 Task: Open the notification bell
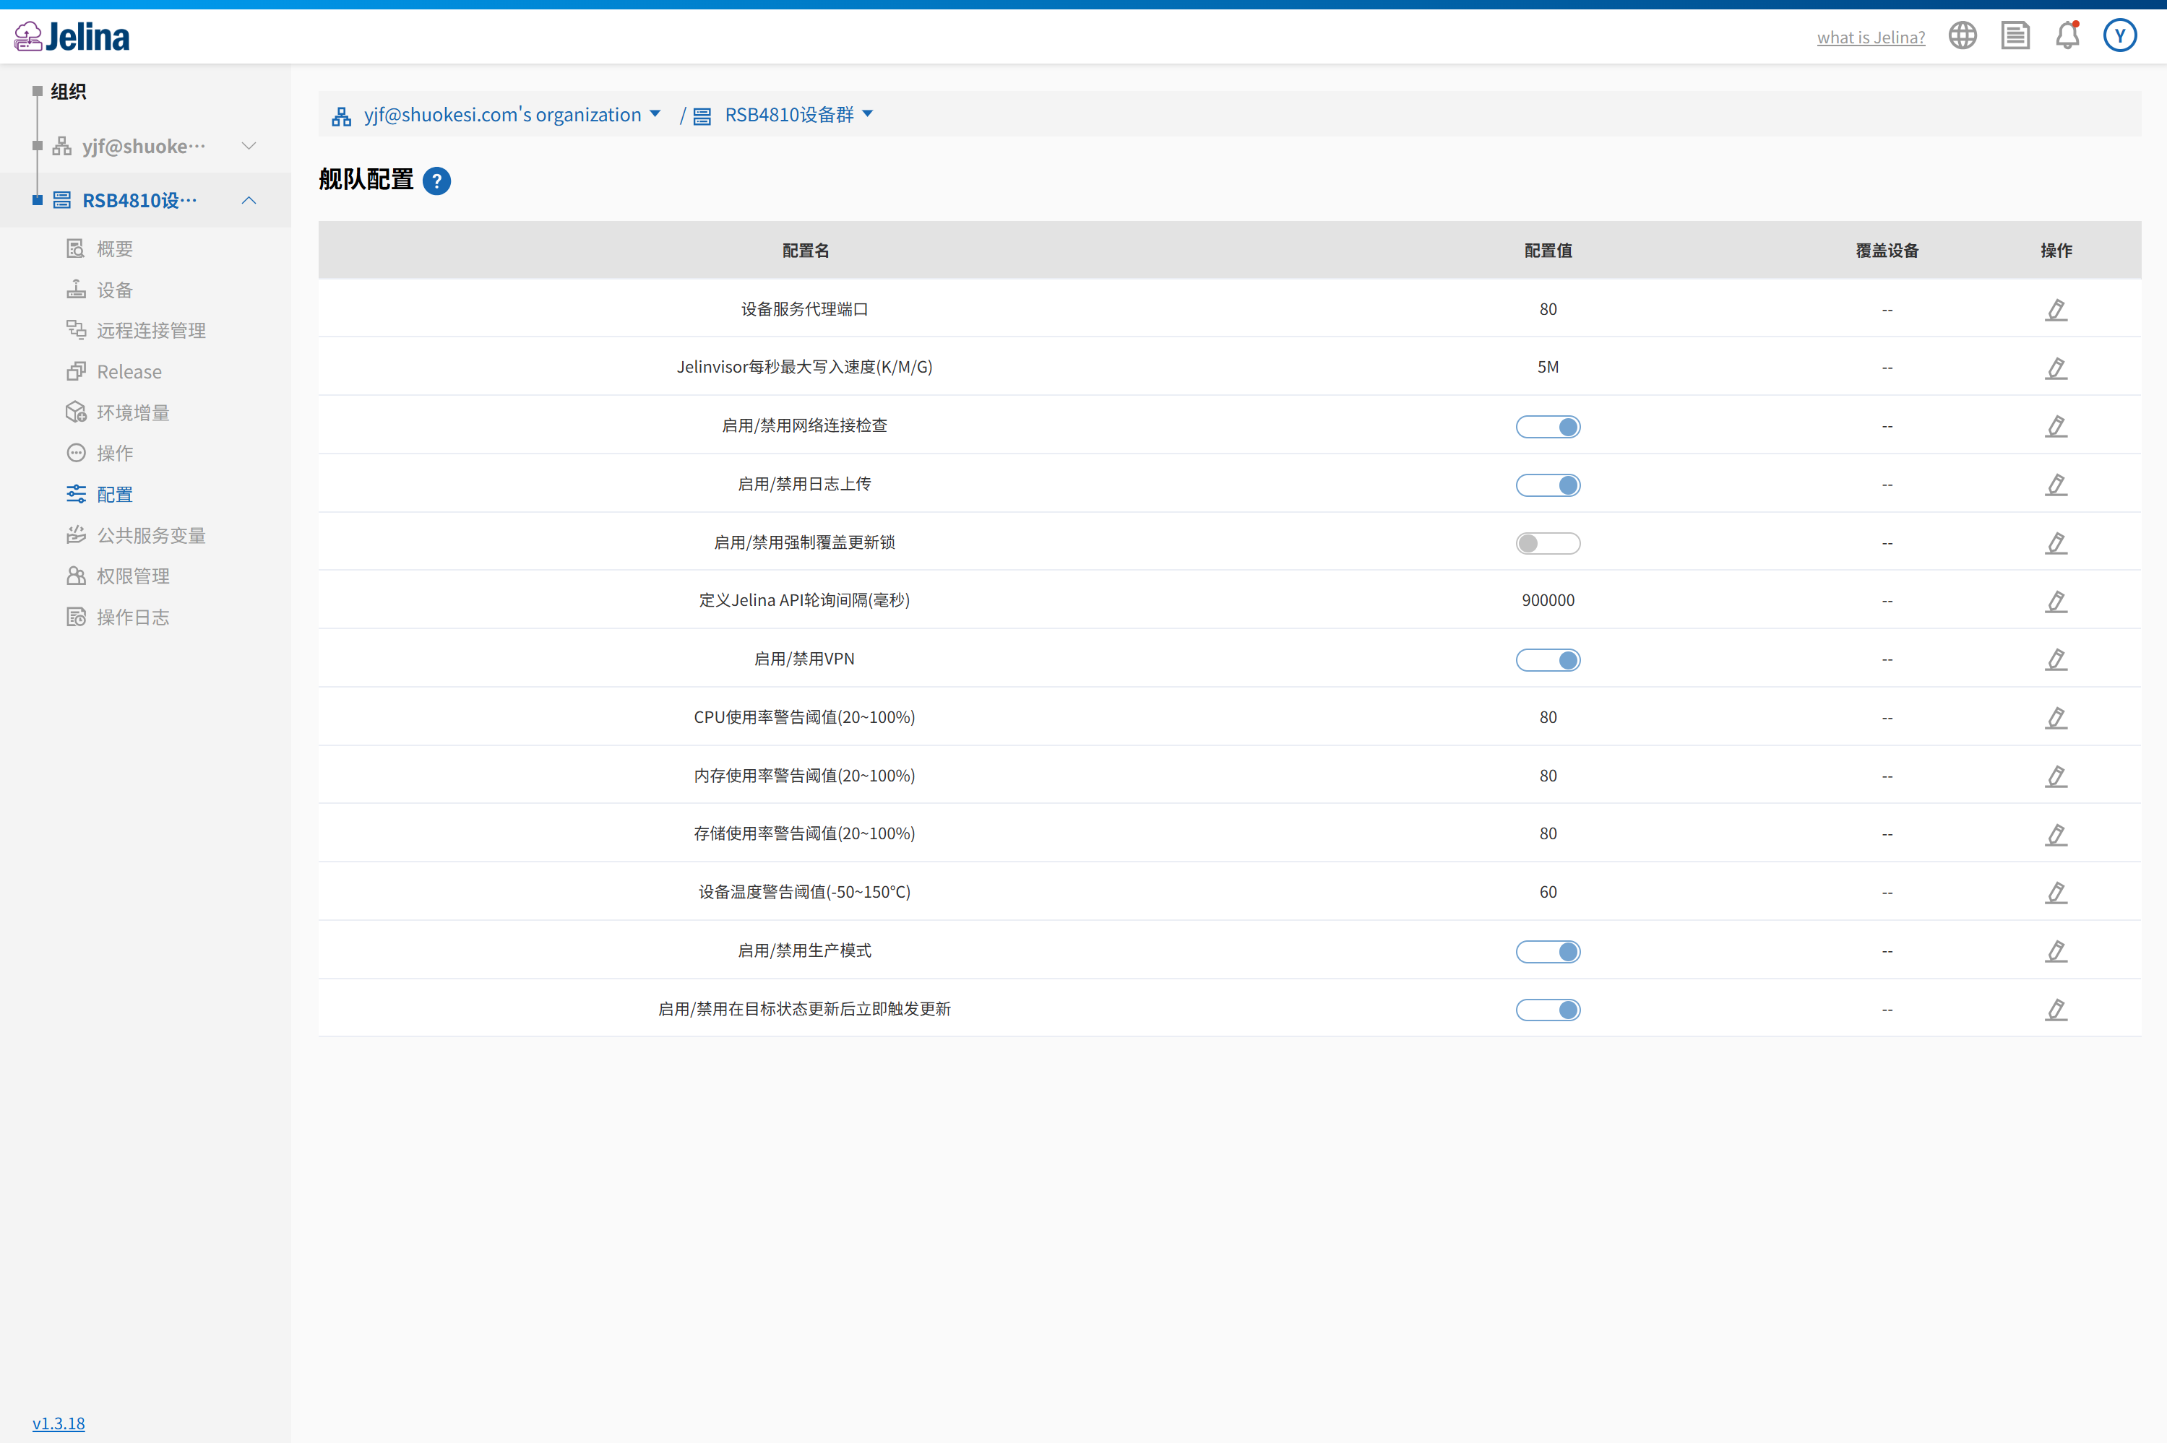[x=2067, y=36]
